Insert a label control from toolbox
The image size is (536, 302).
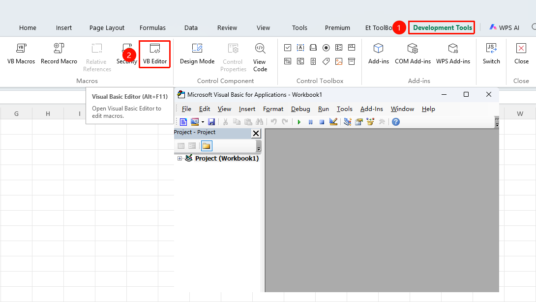(326, 61)
